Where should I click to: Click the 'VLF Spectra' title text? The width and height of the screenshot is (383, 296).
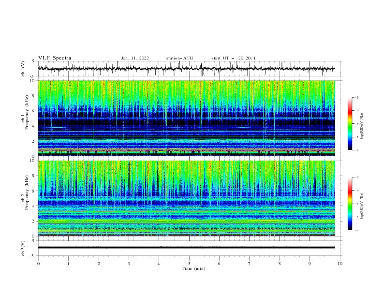click(55, 58)
